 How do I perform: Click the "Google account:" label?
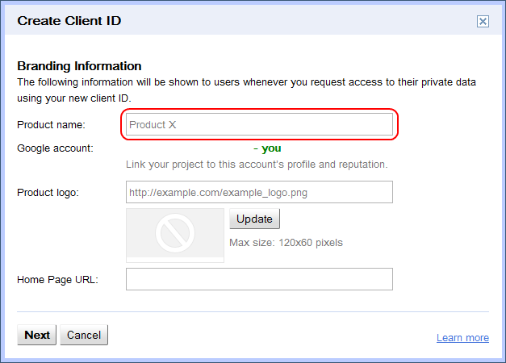55,148
